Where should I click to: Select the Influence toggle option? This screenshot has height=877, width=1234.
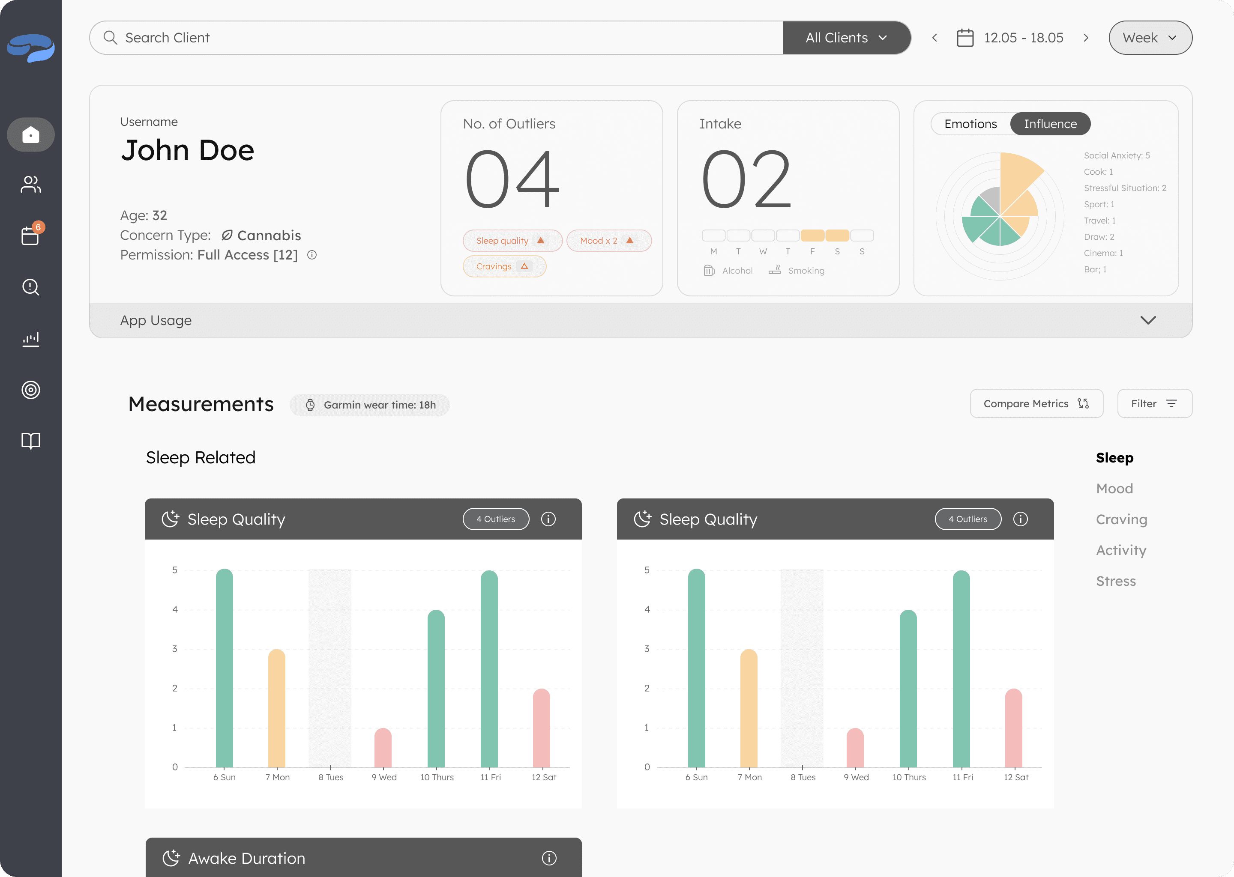pos(1050,124)
